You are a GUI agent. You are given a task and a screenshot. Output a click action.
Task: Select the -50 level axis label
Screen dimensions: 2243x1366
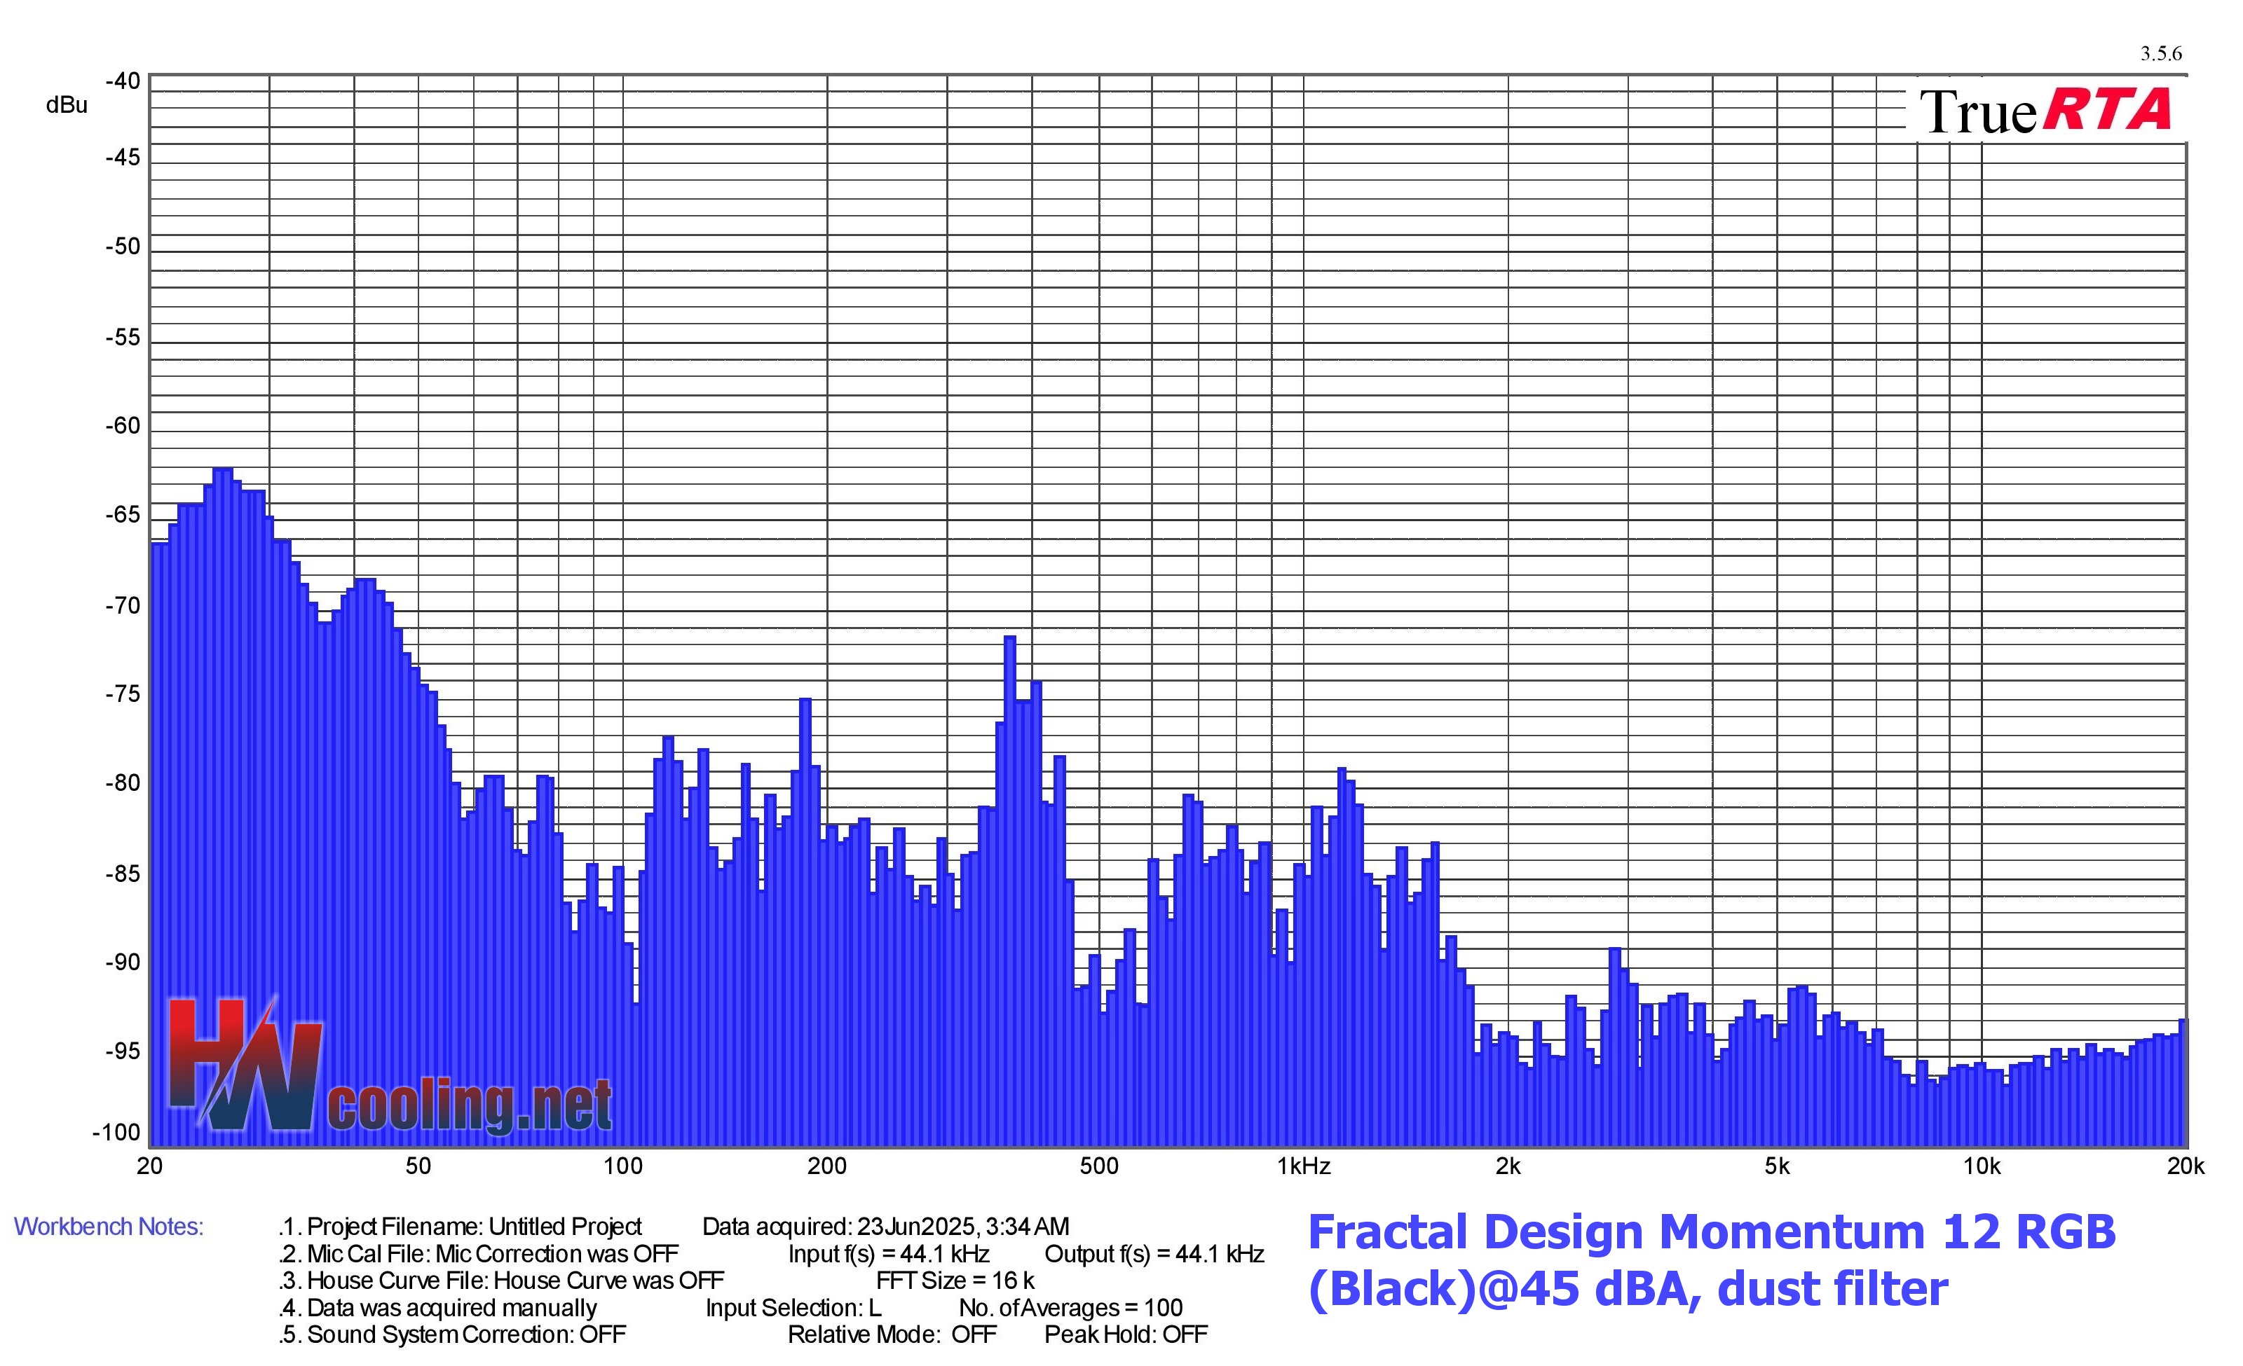point(123,247)
